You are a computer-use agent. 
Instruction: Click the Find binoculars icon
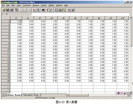[43, 10]
